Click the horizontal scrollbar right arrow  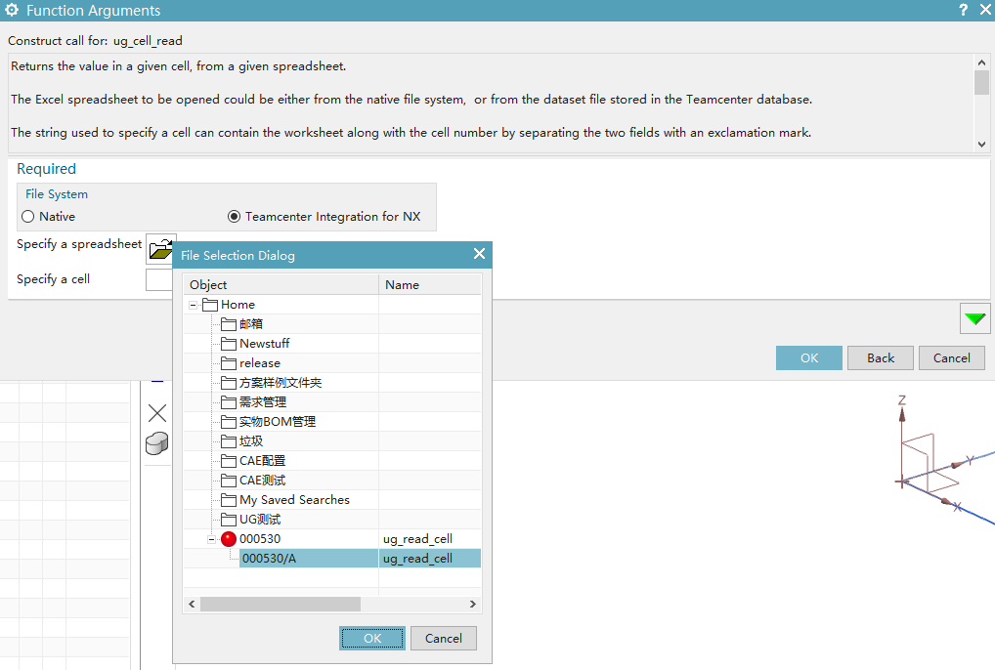(473, 605)
